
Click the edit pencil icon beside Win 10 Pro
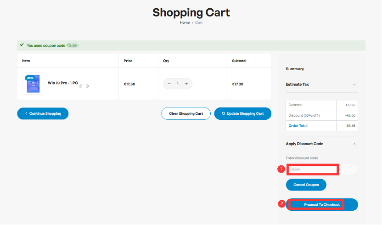click(81, 86)
